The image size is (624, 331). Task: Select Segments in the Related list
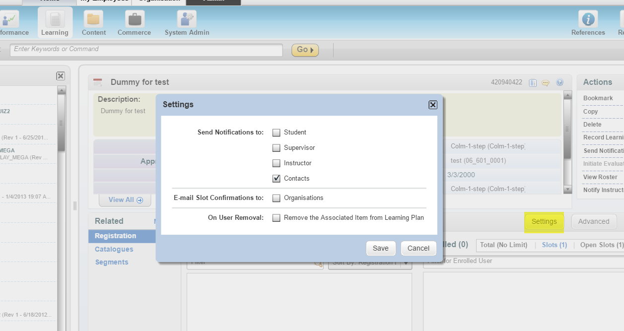[x=112, y=262]
